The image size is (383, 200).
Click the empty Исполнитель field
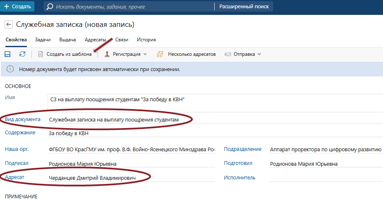323,178
